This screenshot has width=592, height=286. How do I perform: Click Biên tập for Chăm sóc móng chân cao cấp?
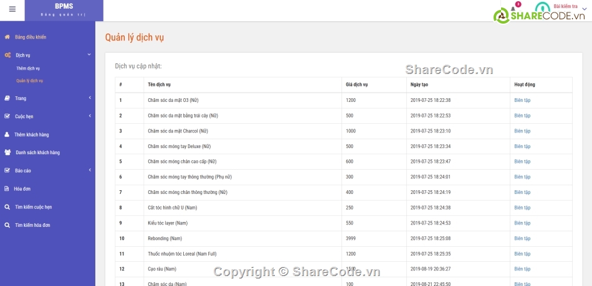(522, 162)
